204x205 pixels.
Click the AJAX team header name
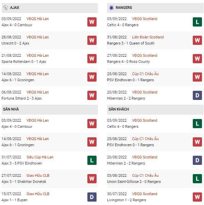pyautogui.click(x=15, y=7)
